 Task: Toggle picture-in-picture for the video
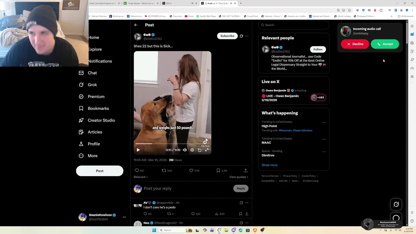coord(200,150)
